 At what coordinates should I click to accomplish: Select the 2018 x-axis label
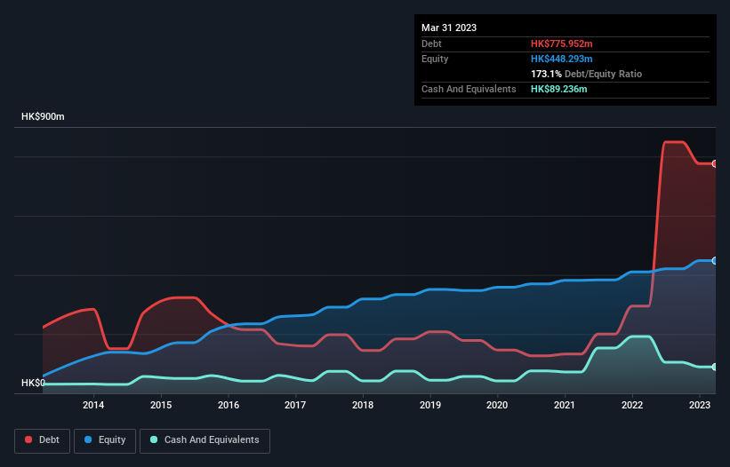pyautogui.click(x=363, y=405)
